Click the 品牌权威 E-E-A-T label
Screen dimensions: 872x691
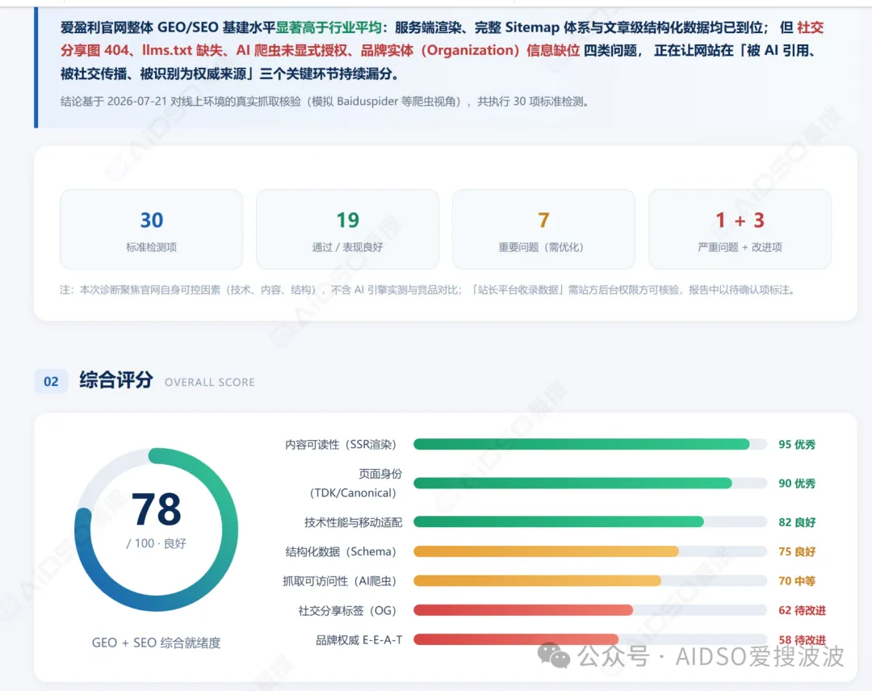(359, 640)
